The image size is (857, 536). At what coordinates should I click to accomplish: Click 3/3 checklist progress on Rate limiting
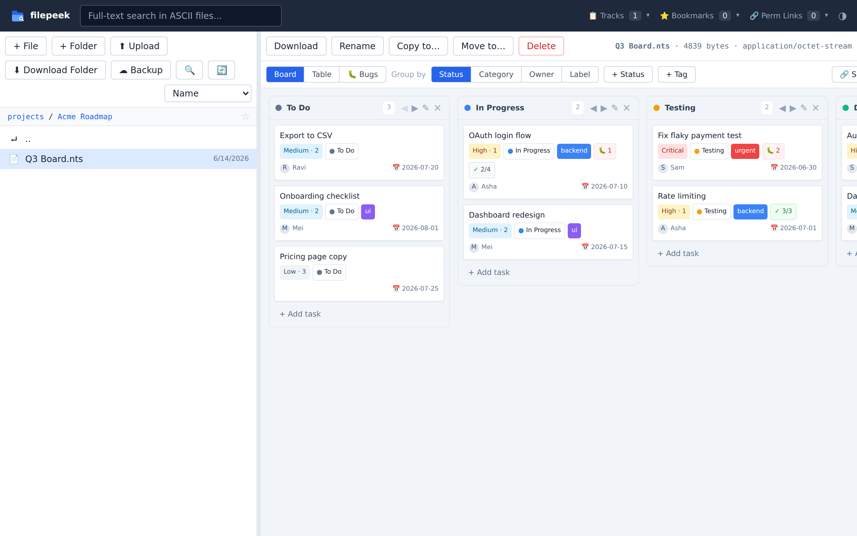[783, 212]
